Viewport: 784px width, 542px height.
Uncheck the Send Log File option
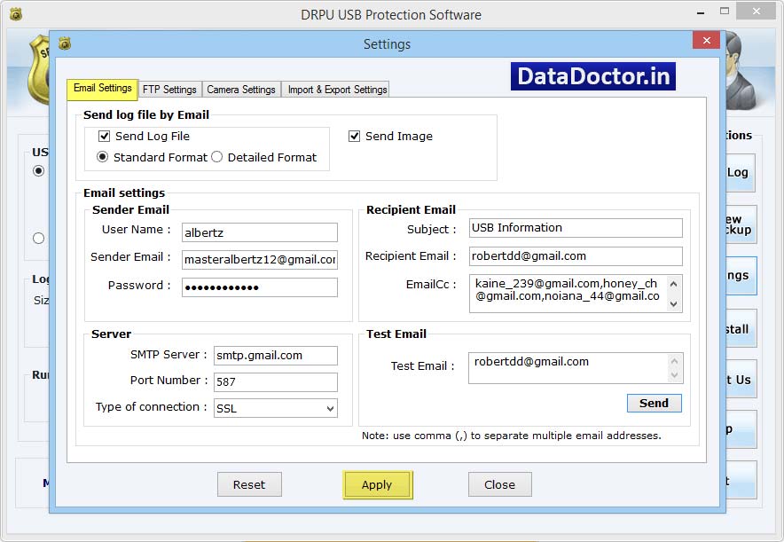[104, 136]
